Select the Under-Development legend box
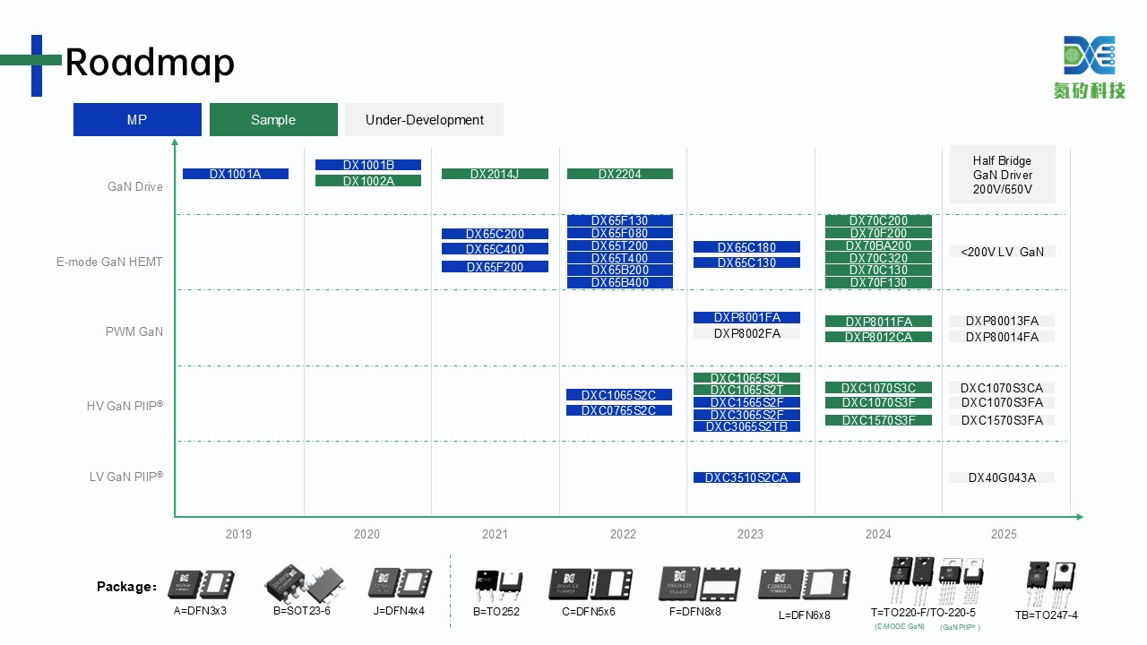This screenshot has height=645, width=1147. tap(424, 120)
